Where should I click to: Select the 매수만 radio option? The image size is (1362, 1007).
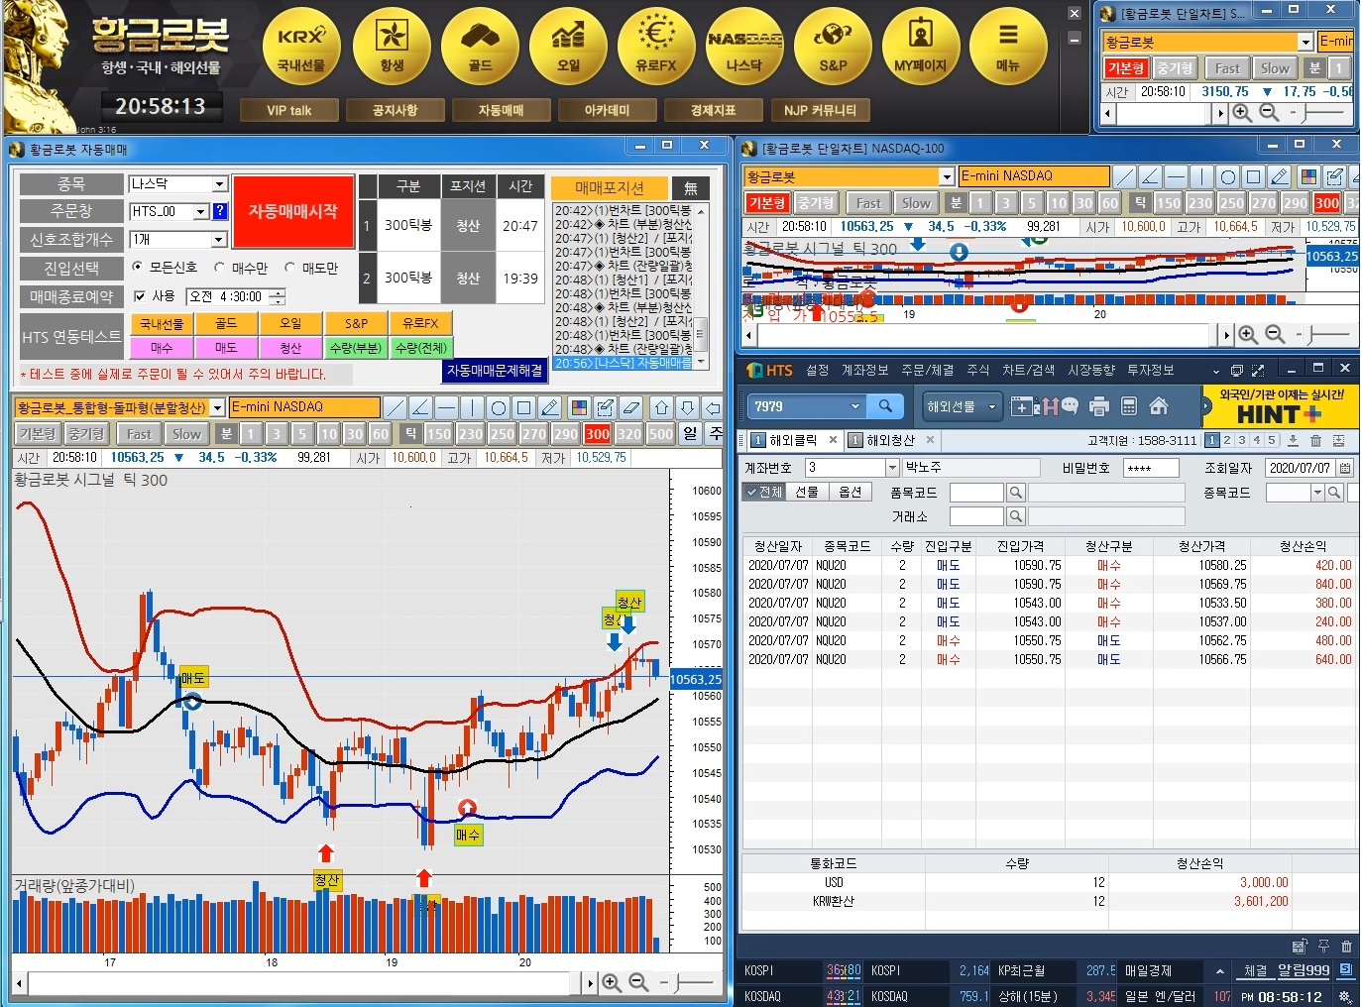pos(220,268)
